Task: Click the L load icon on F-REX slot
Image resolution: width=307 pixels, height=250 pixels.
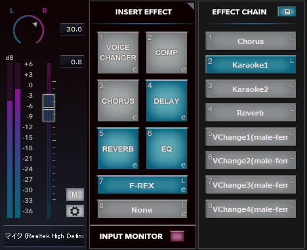Action: point(183,181)
